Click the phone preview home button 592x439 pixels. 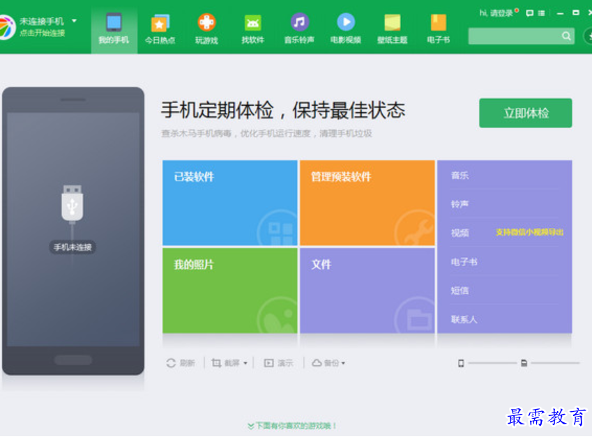73,360
